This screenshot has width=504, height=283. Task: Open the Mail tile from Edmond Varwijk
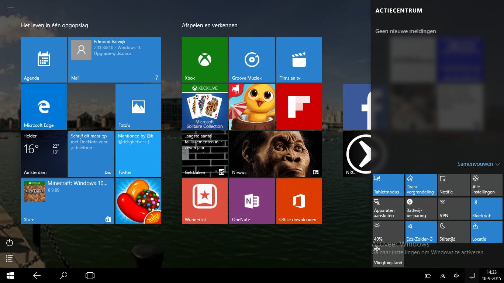tap(115, 60)
